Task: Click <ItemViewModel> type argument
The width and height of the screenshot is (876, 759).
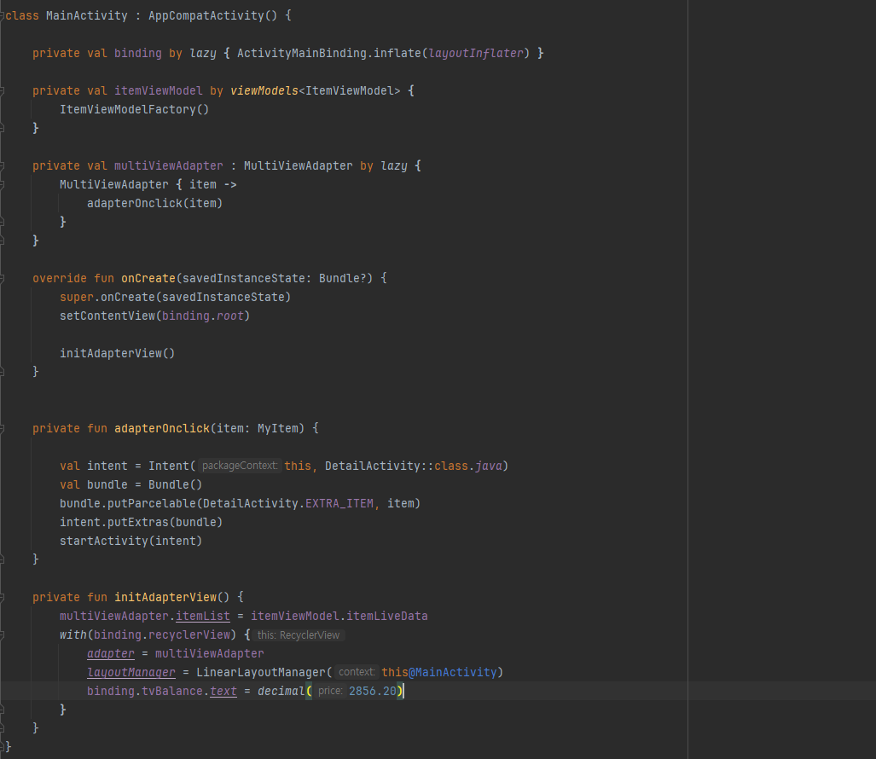Action: point(350,90)
